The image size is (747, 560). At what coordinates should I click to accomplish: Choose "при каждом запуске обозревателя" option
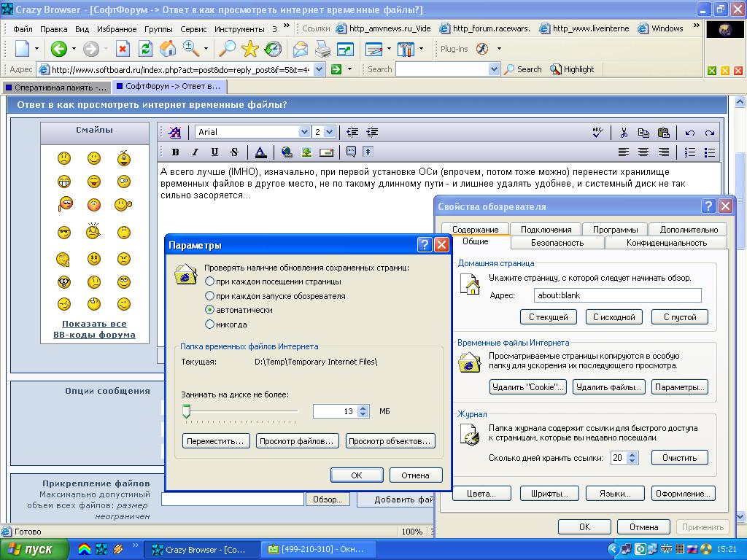click(x=210, y=296)
